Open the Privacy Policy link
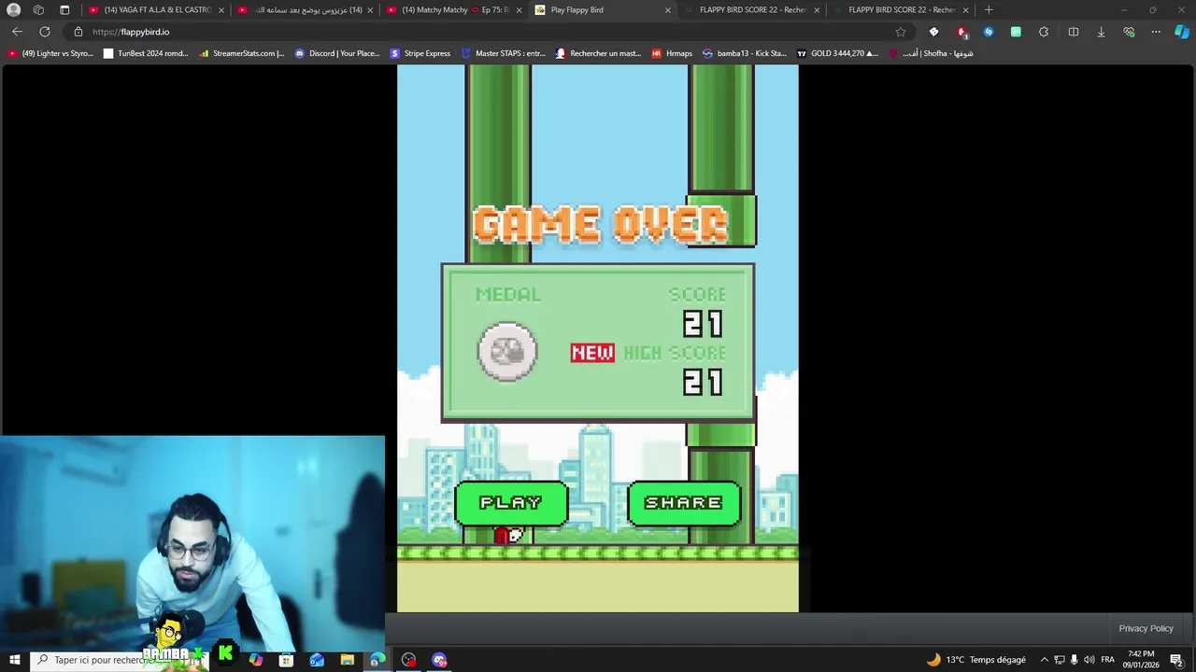Viewport: 1196px width, 672px height. (x=1146, y=628)
